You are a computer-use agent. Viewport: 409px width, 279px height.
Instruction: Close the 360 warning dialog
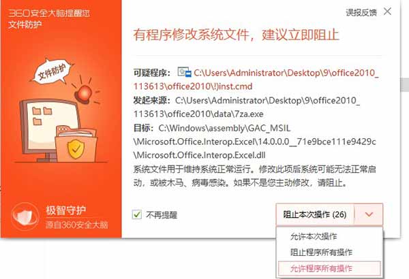coord(388,11)
